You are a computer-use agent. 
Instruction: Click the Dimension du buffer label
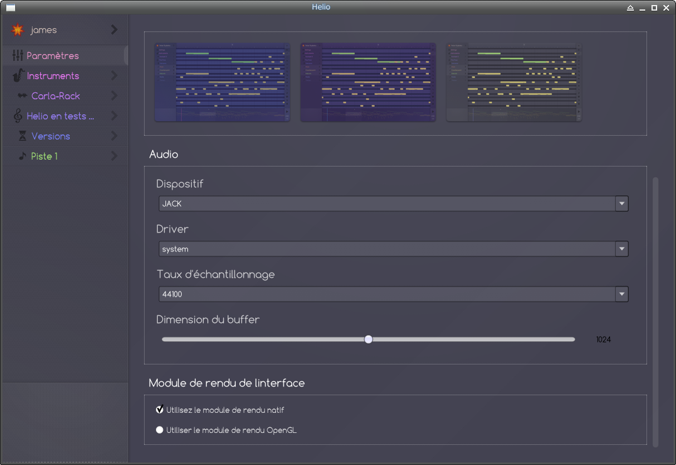pos(208,319)
